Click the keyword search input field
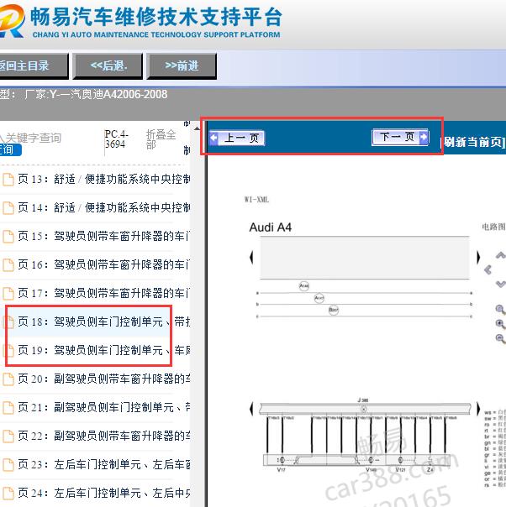506x507 pixels. pyautogui.click(x=31, y=138)
